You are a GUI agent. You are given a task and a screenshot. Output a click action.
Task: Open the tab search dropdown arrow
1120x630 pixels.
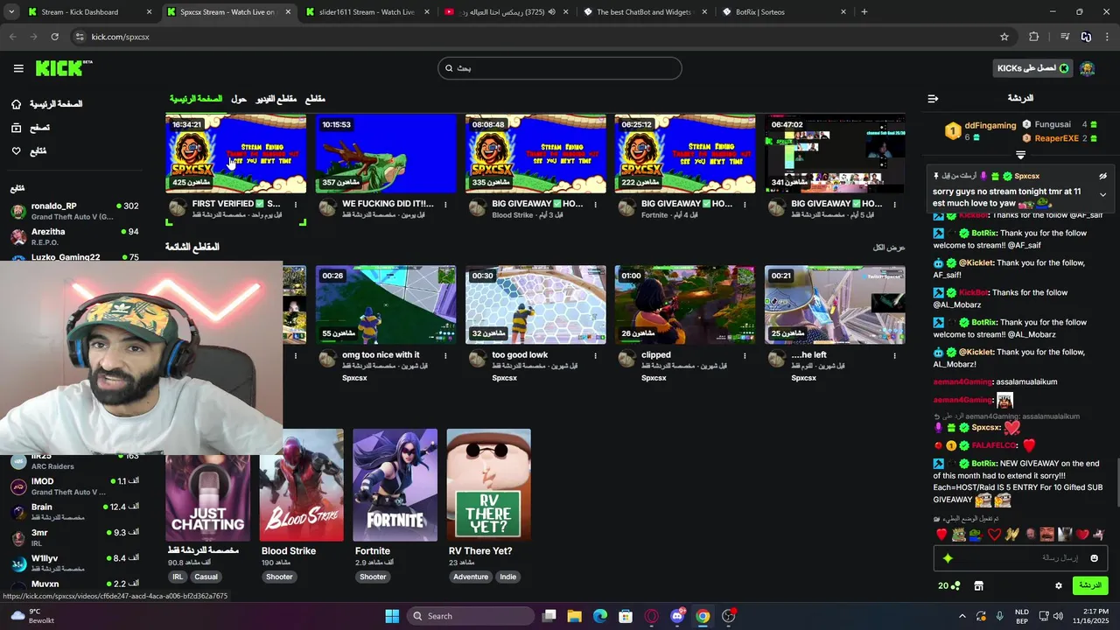pyautogui.click(x=10, y=12)
